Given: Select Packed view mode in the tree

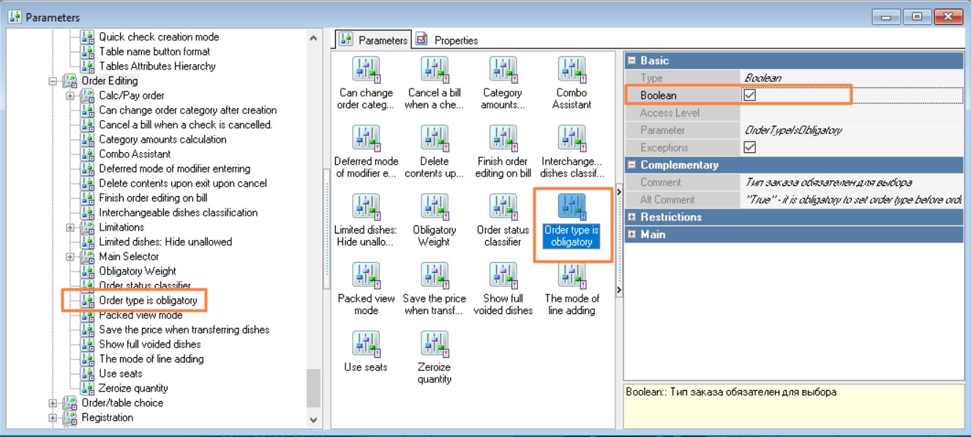Looking at the screenshot, I should click(x=140, y=315).
